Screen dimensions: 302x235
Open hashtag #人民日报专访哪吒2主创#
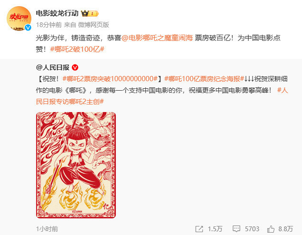click(x=162, y=96)
